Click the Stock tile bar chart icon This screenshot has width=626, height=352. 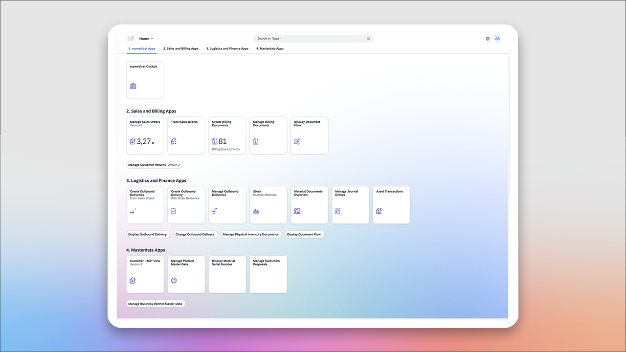tap(256, 211)
